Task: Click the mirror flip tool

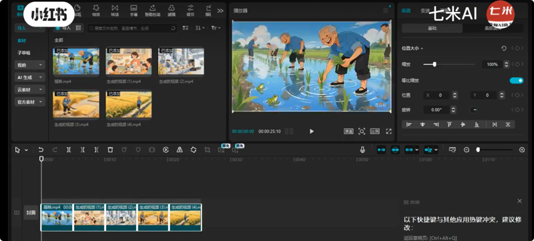Action: click(x=180, y=150)
